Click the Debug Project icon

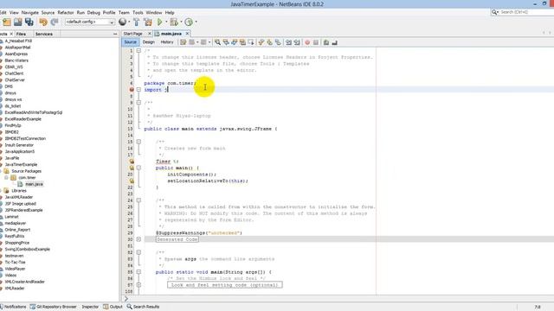(x=173, y=22)
